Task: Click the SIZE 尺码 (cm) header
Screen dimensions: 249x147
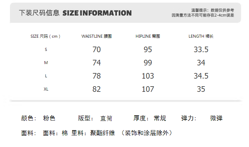Action: click(x=45, y=36)
